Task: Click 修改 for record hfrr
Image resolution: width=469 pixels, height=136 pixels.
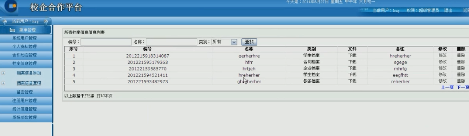Action: (442, 62)
